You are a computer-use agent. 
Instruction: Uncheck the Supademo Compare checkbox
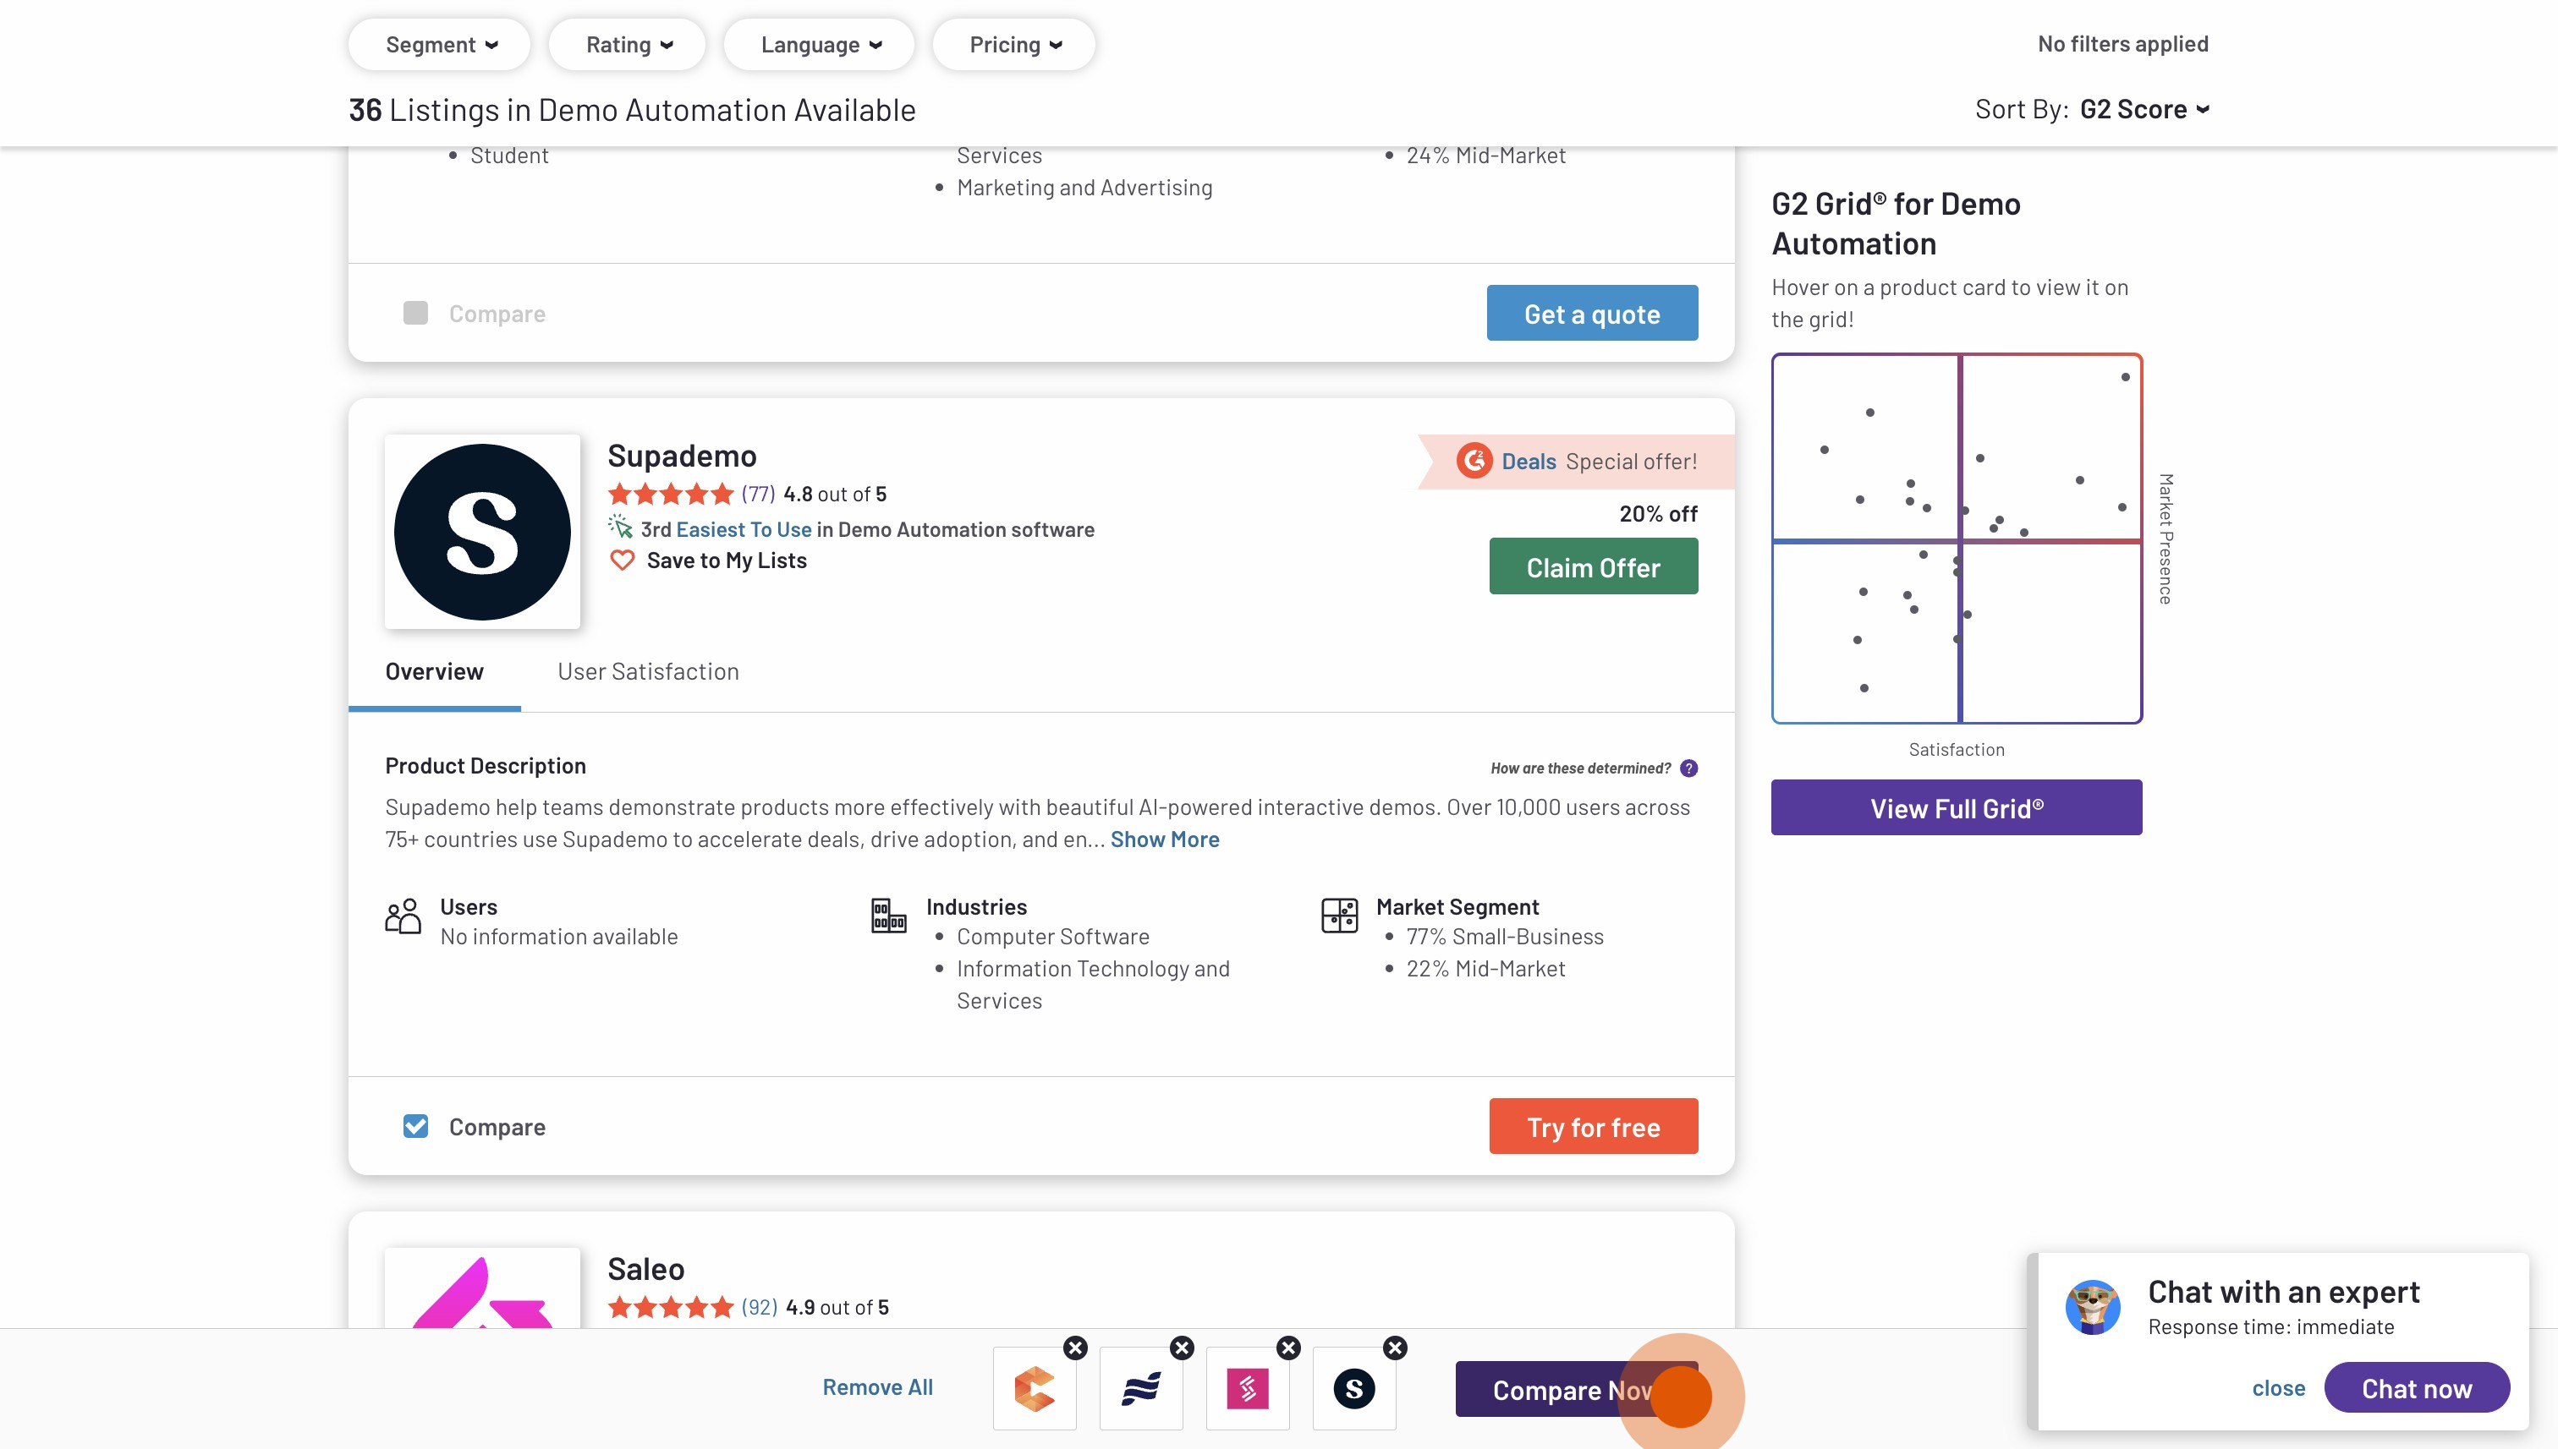(415, 1125)
